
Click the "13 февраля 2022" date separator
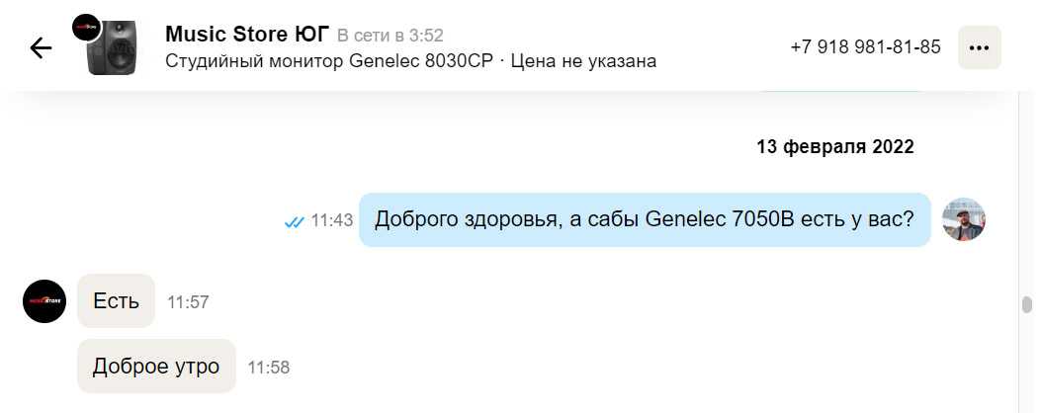point(834,147)
